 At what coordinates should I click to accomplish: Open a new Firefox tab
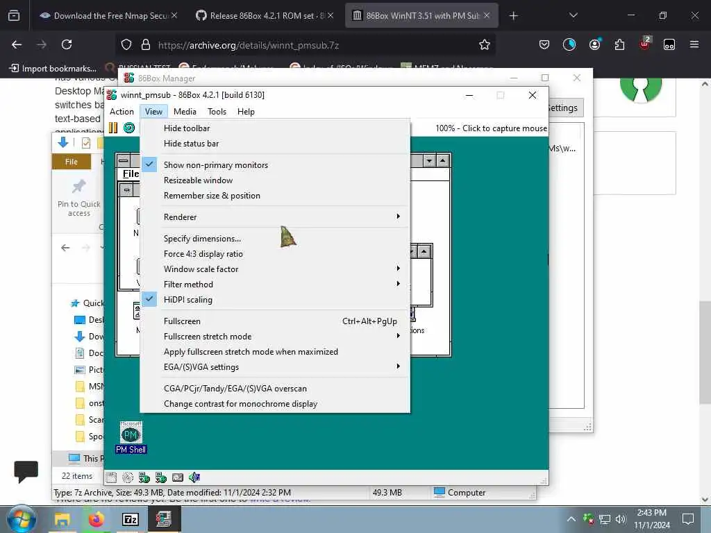(x=513, y=15)
